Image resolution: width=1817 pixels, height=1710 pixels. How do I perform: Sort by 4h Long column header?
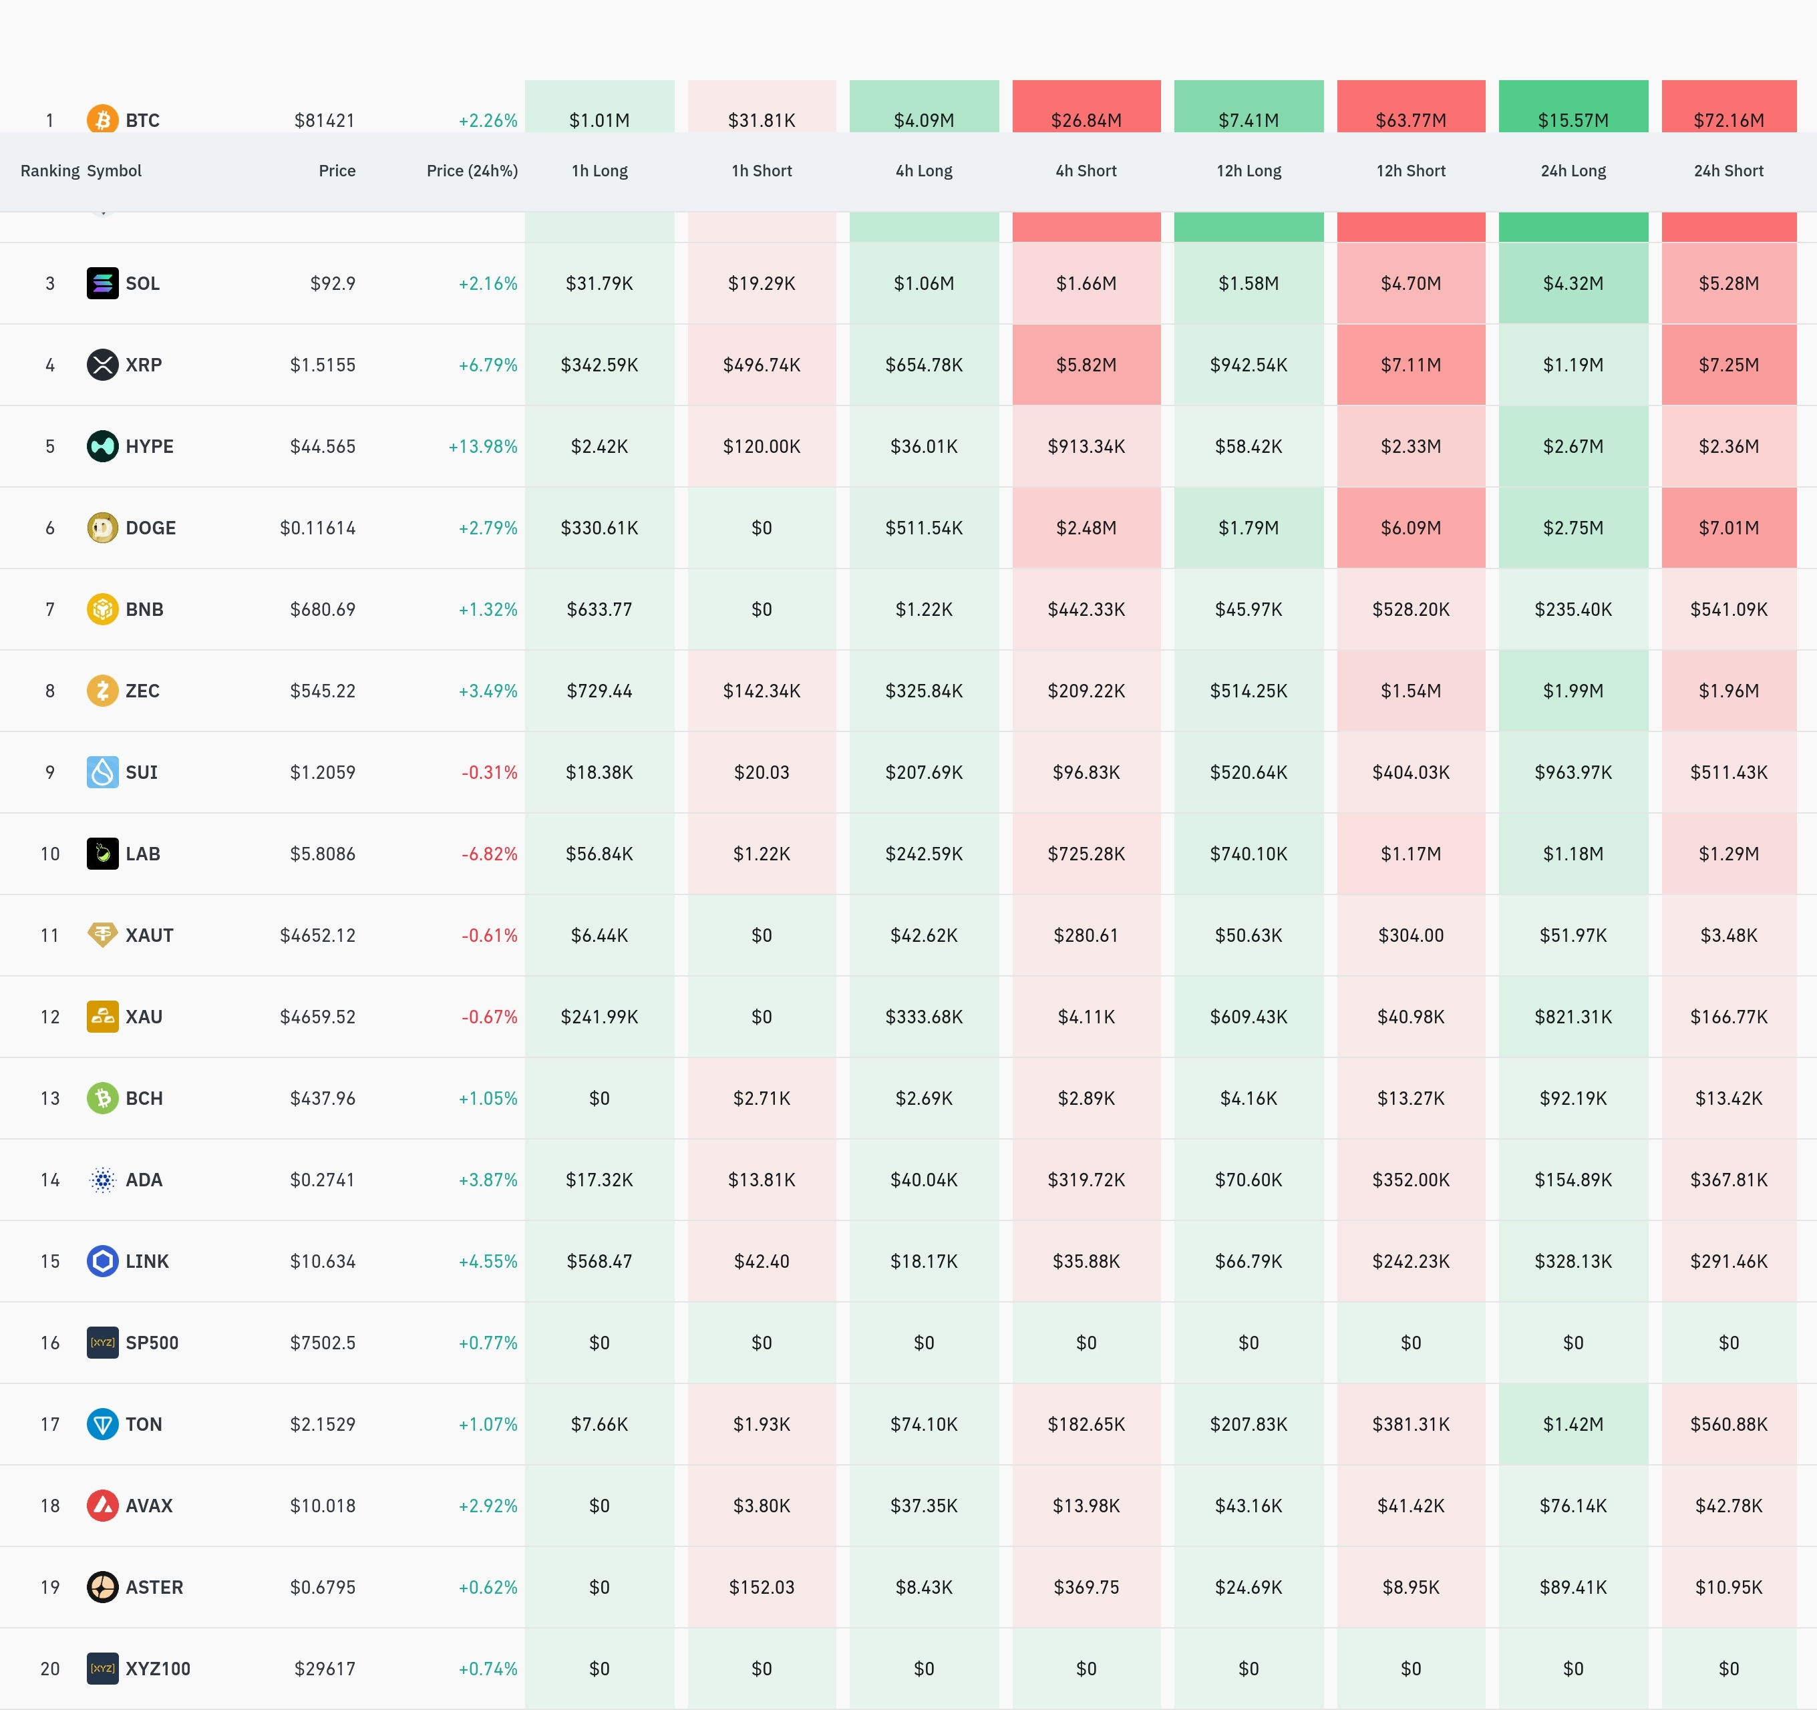pyautogui.click(x=924, y=171)
